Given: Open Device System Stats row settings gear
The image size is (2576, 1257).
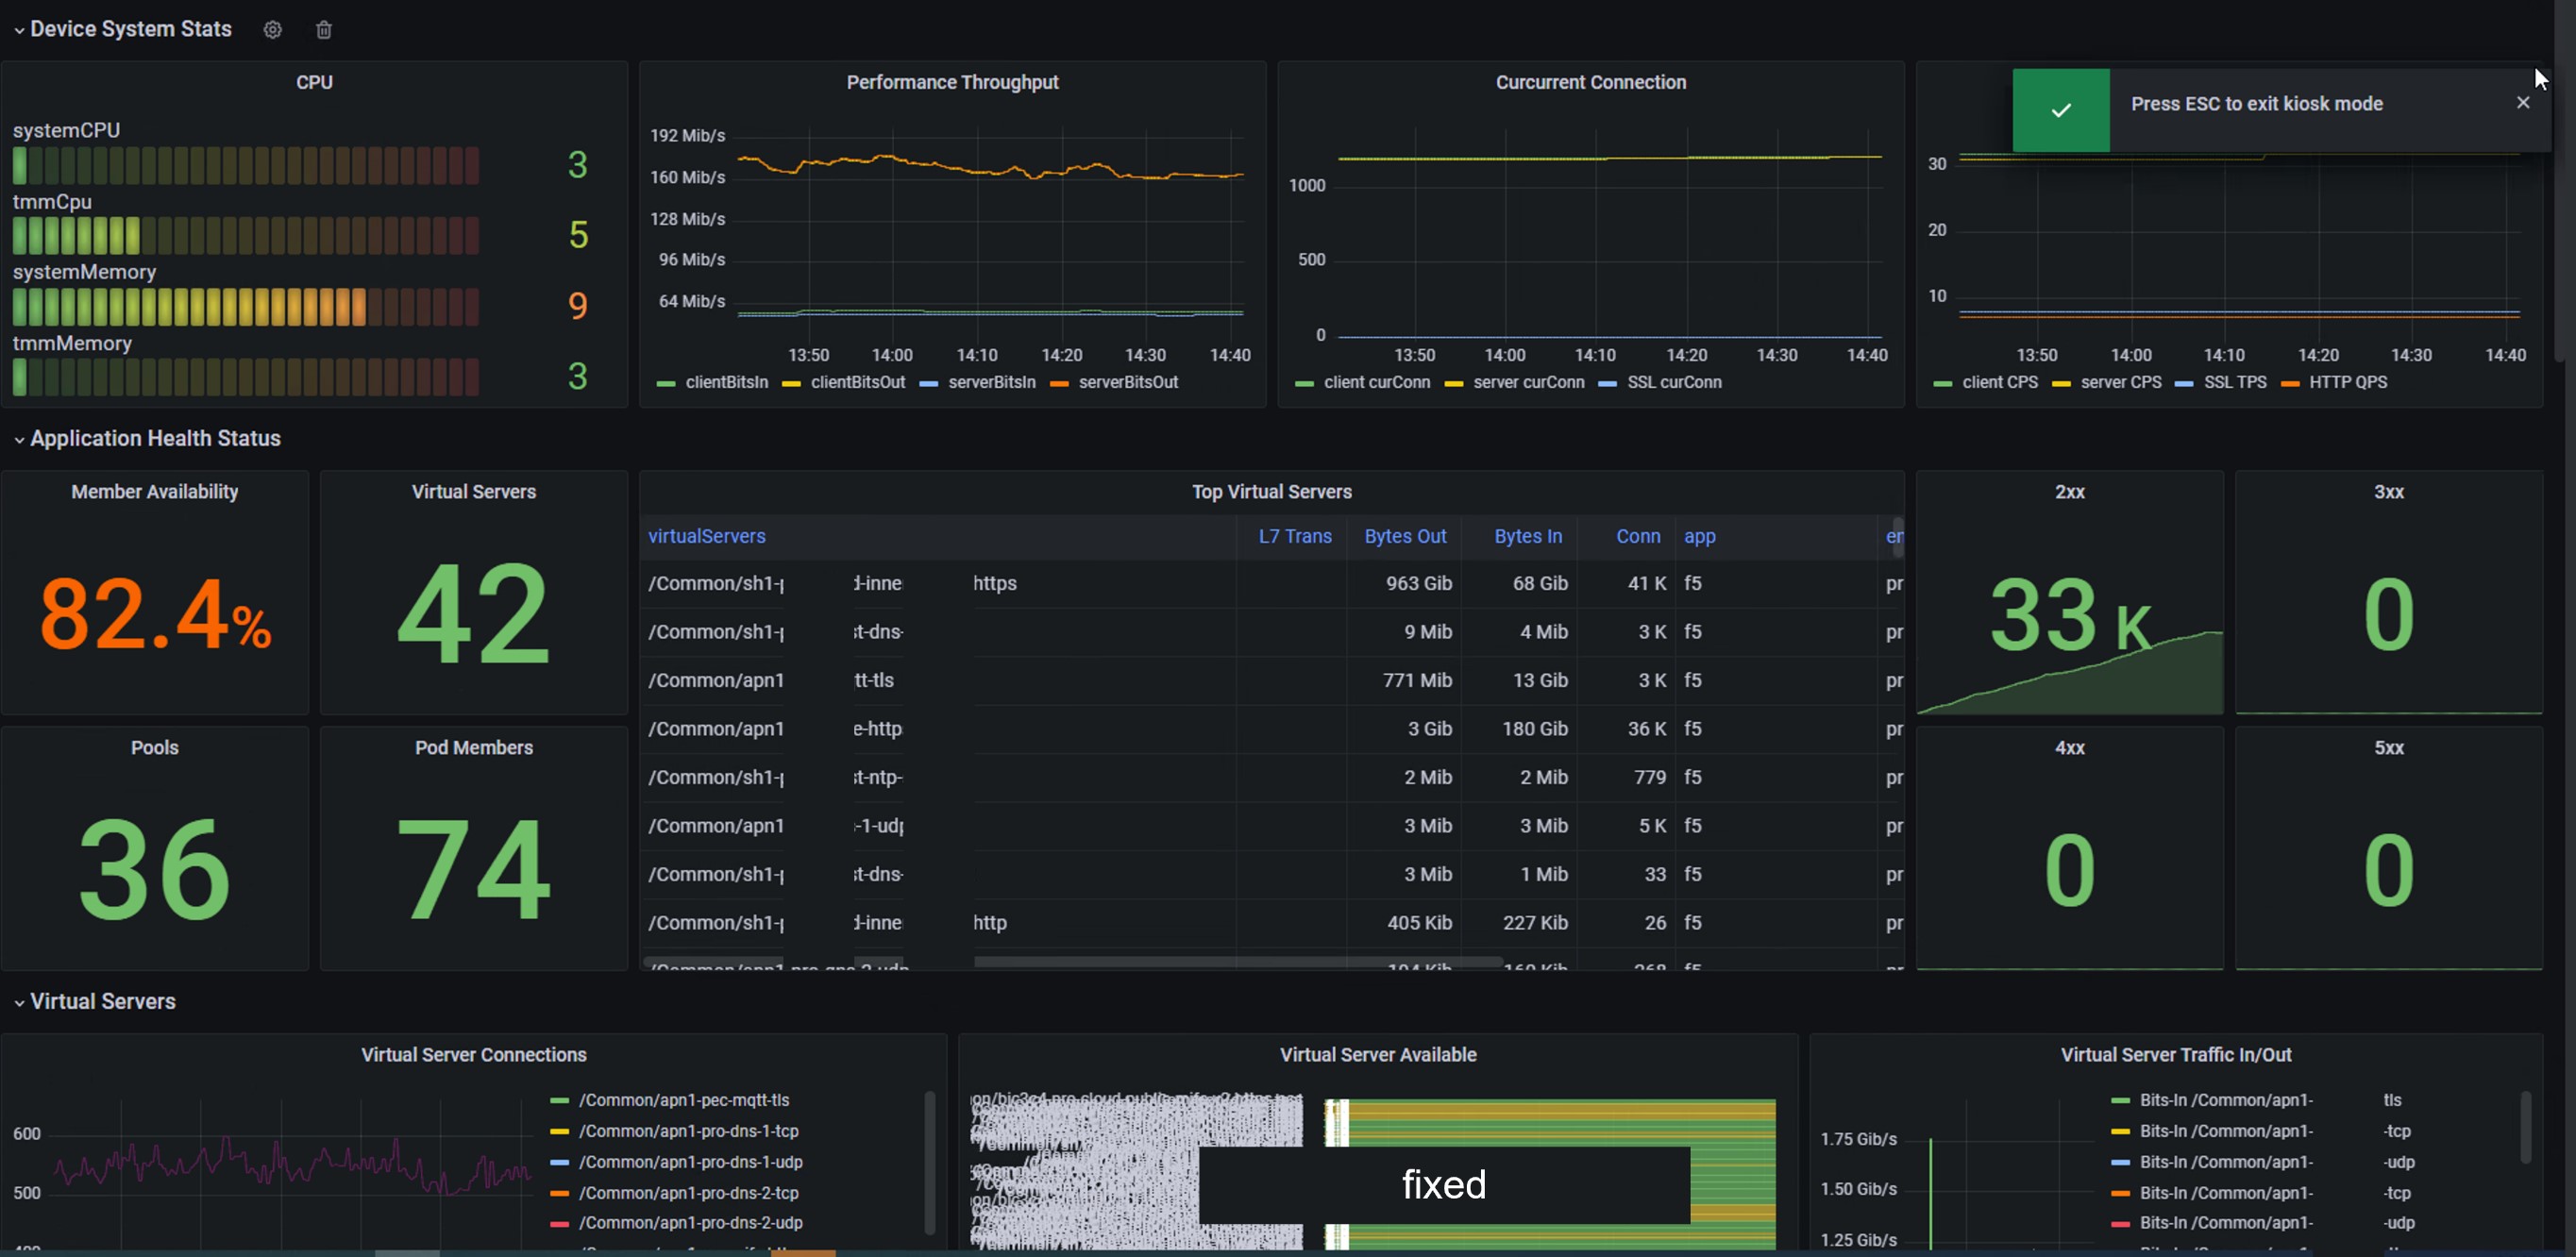Looking at the screenshot, I should coord(272,30).
